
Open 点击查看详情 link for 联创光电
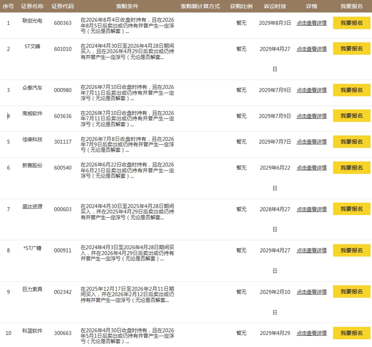(311, 23)
